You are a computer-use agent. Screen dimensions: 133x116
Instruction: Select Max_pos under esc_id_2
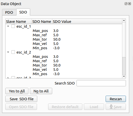40,57
